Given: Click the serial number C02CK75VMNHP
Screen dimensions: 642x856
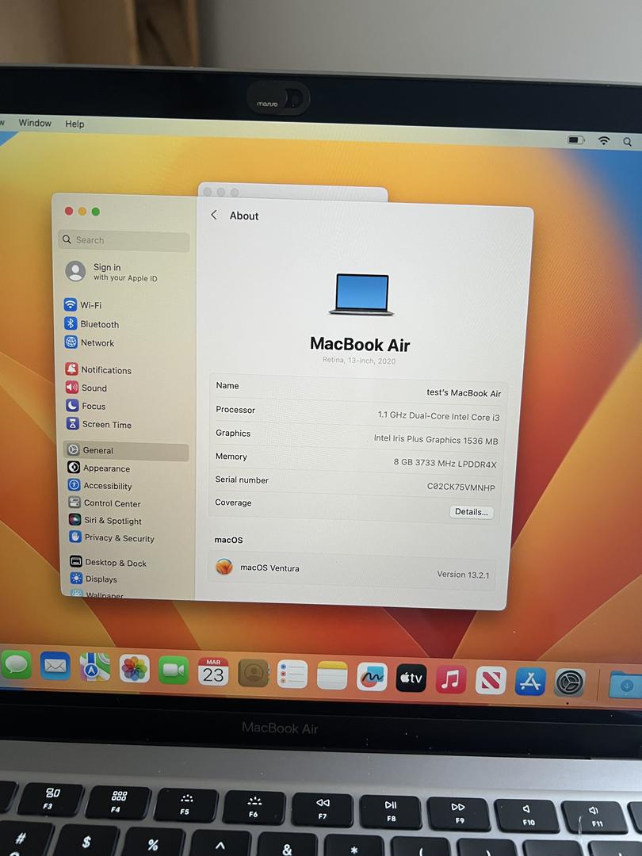Looking at the screenshot, I should click(460, 487).
